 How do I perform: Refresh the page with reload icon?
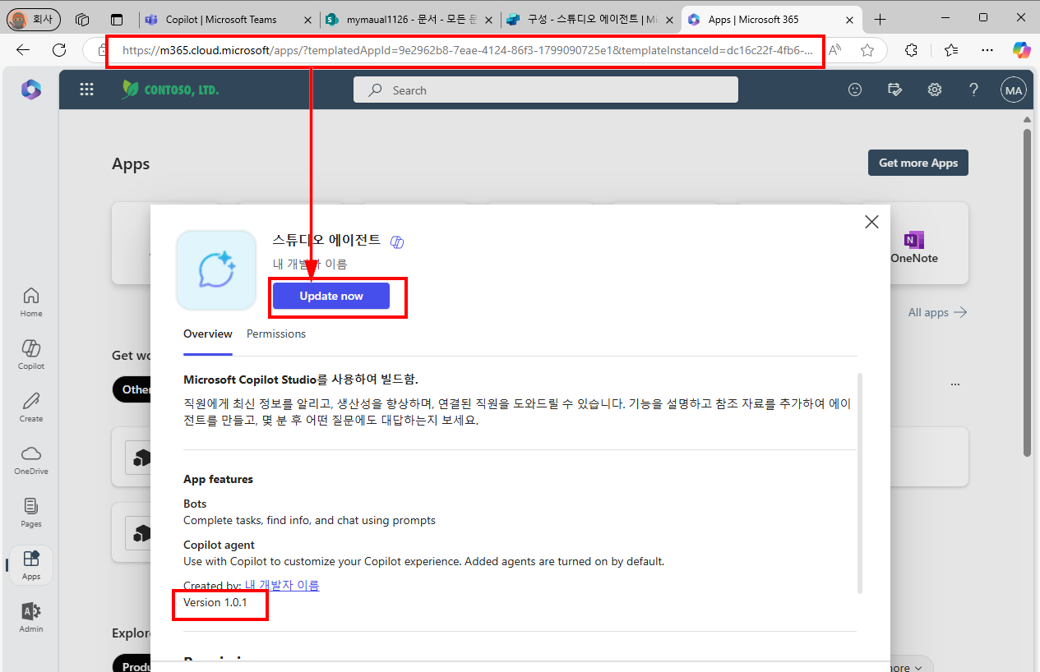click(59, 50)
